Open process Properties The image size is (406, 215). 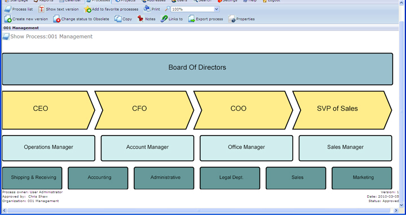(232, 19)
